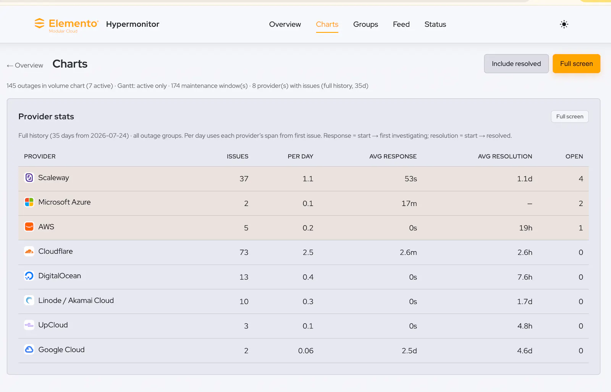
Task: Click Microsoft Azure's avg response 17m
Action: 409,204
